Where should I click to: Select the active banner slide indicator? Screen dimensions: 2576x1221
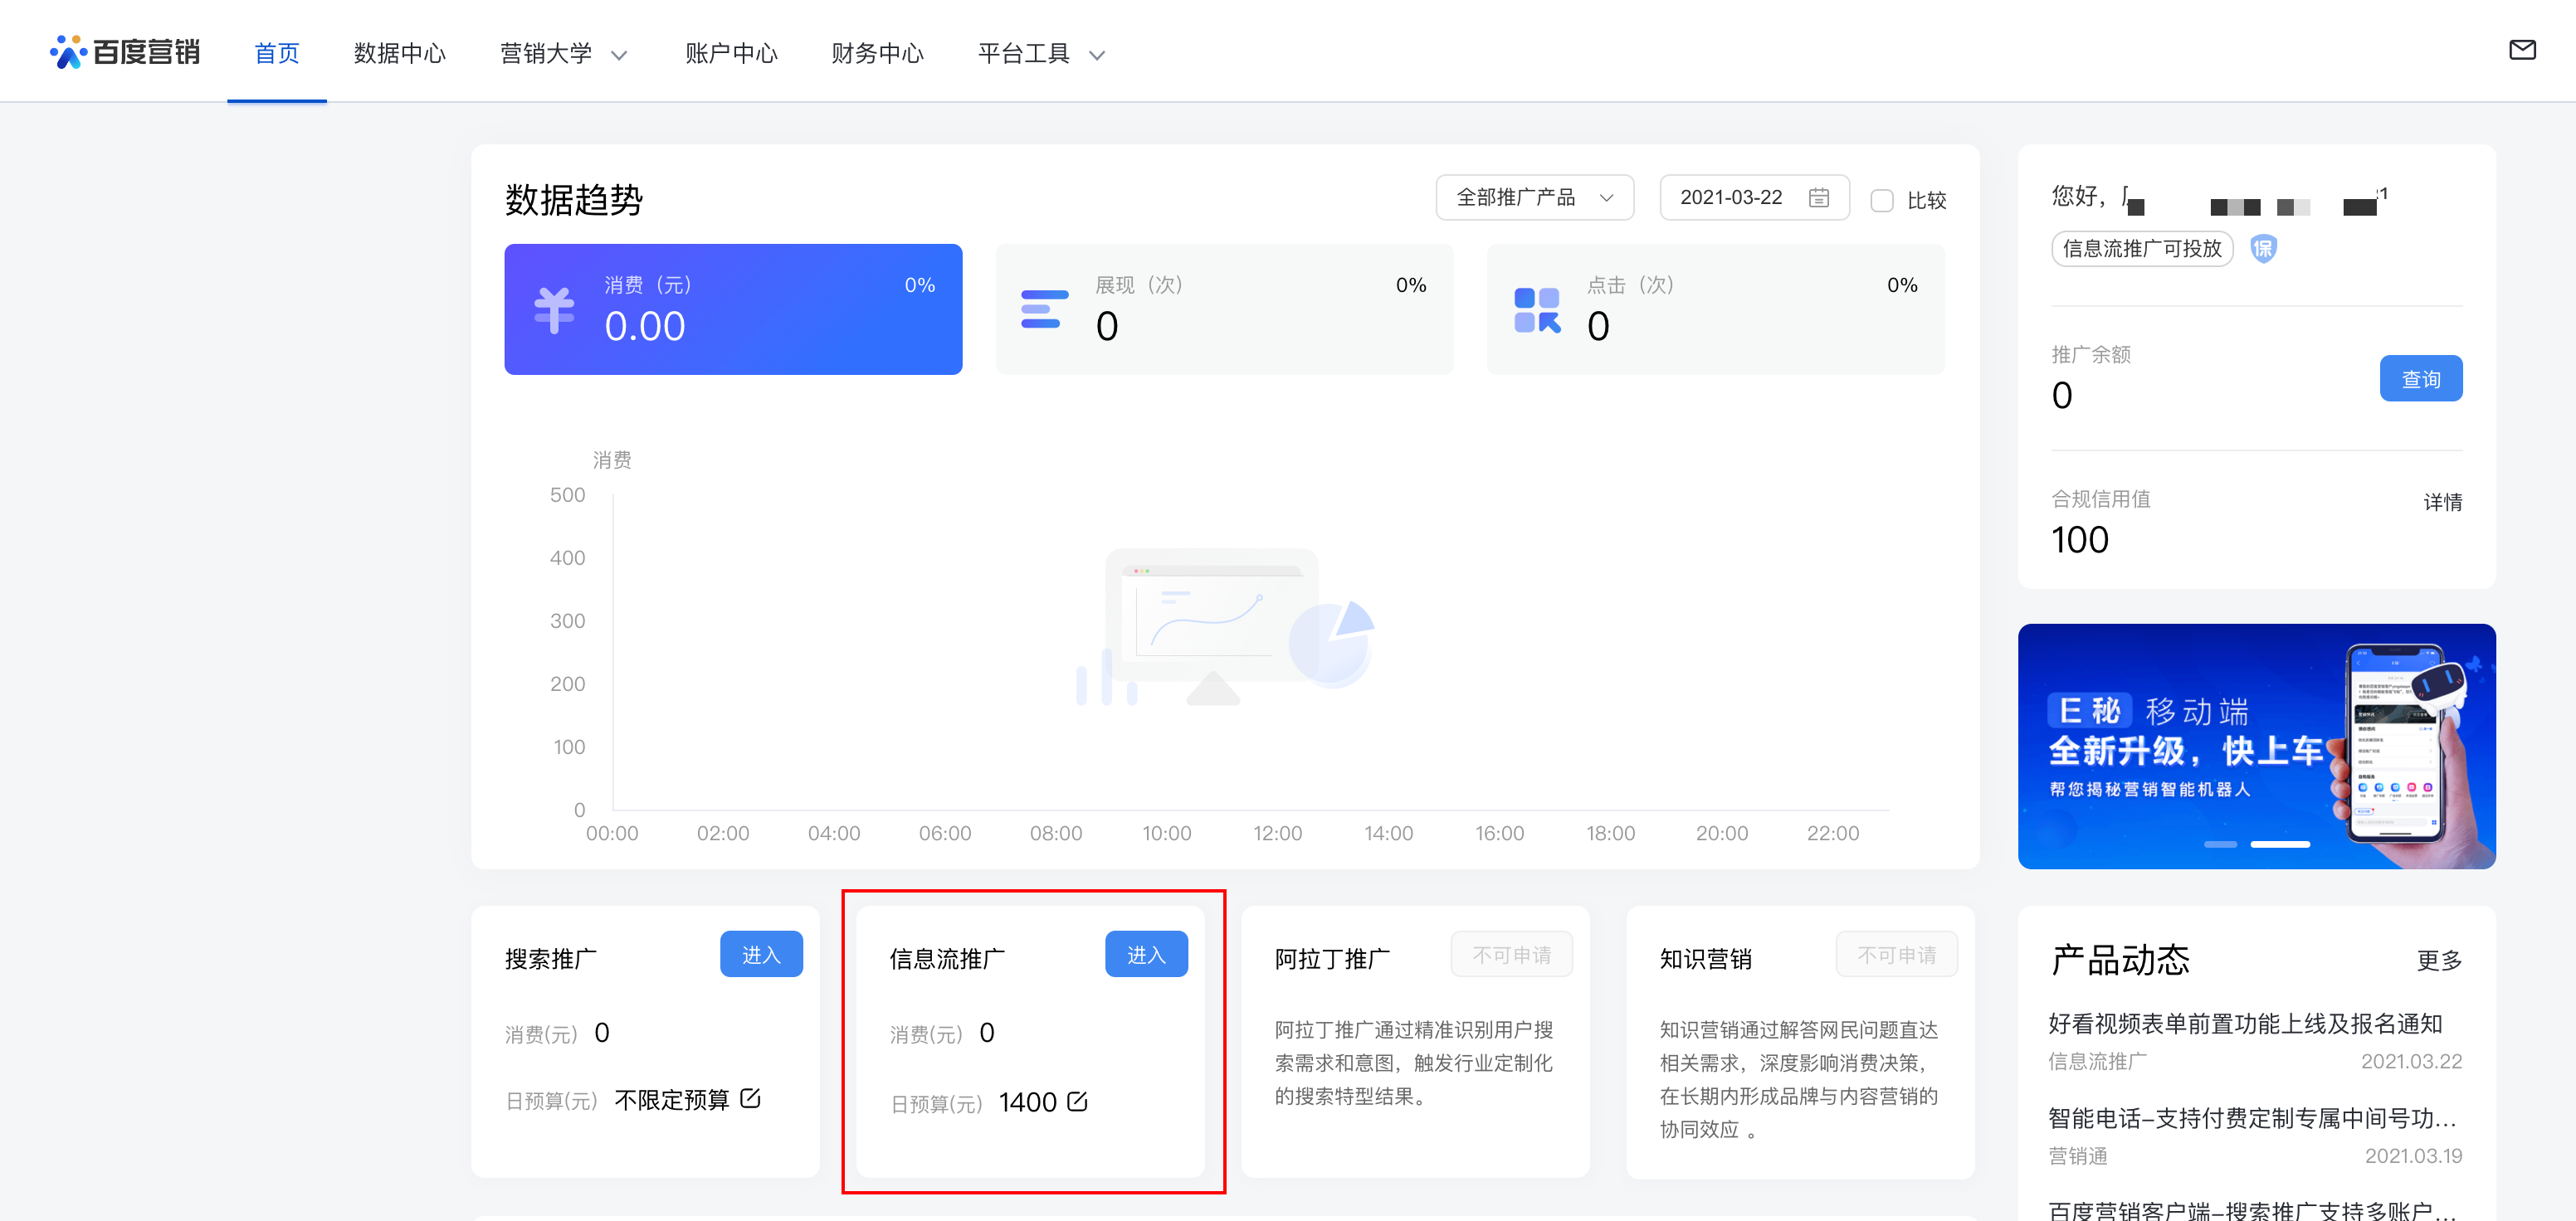[2280, 844]
